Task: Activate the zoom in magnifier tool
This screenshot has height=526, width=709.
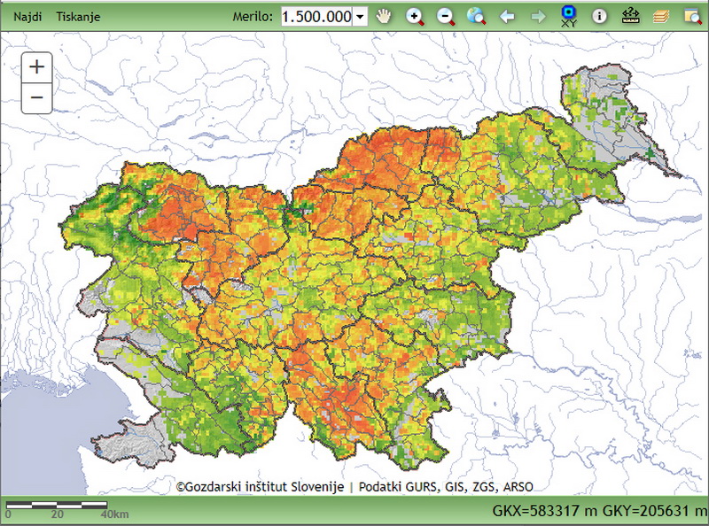Action: pos(415,17)
